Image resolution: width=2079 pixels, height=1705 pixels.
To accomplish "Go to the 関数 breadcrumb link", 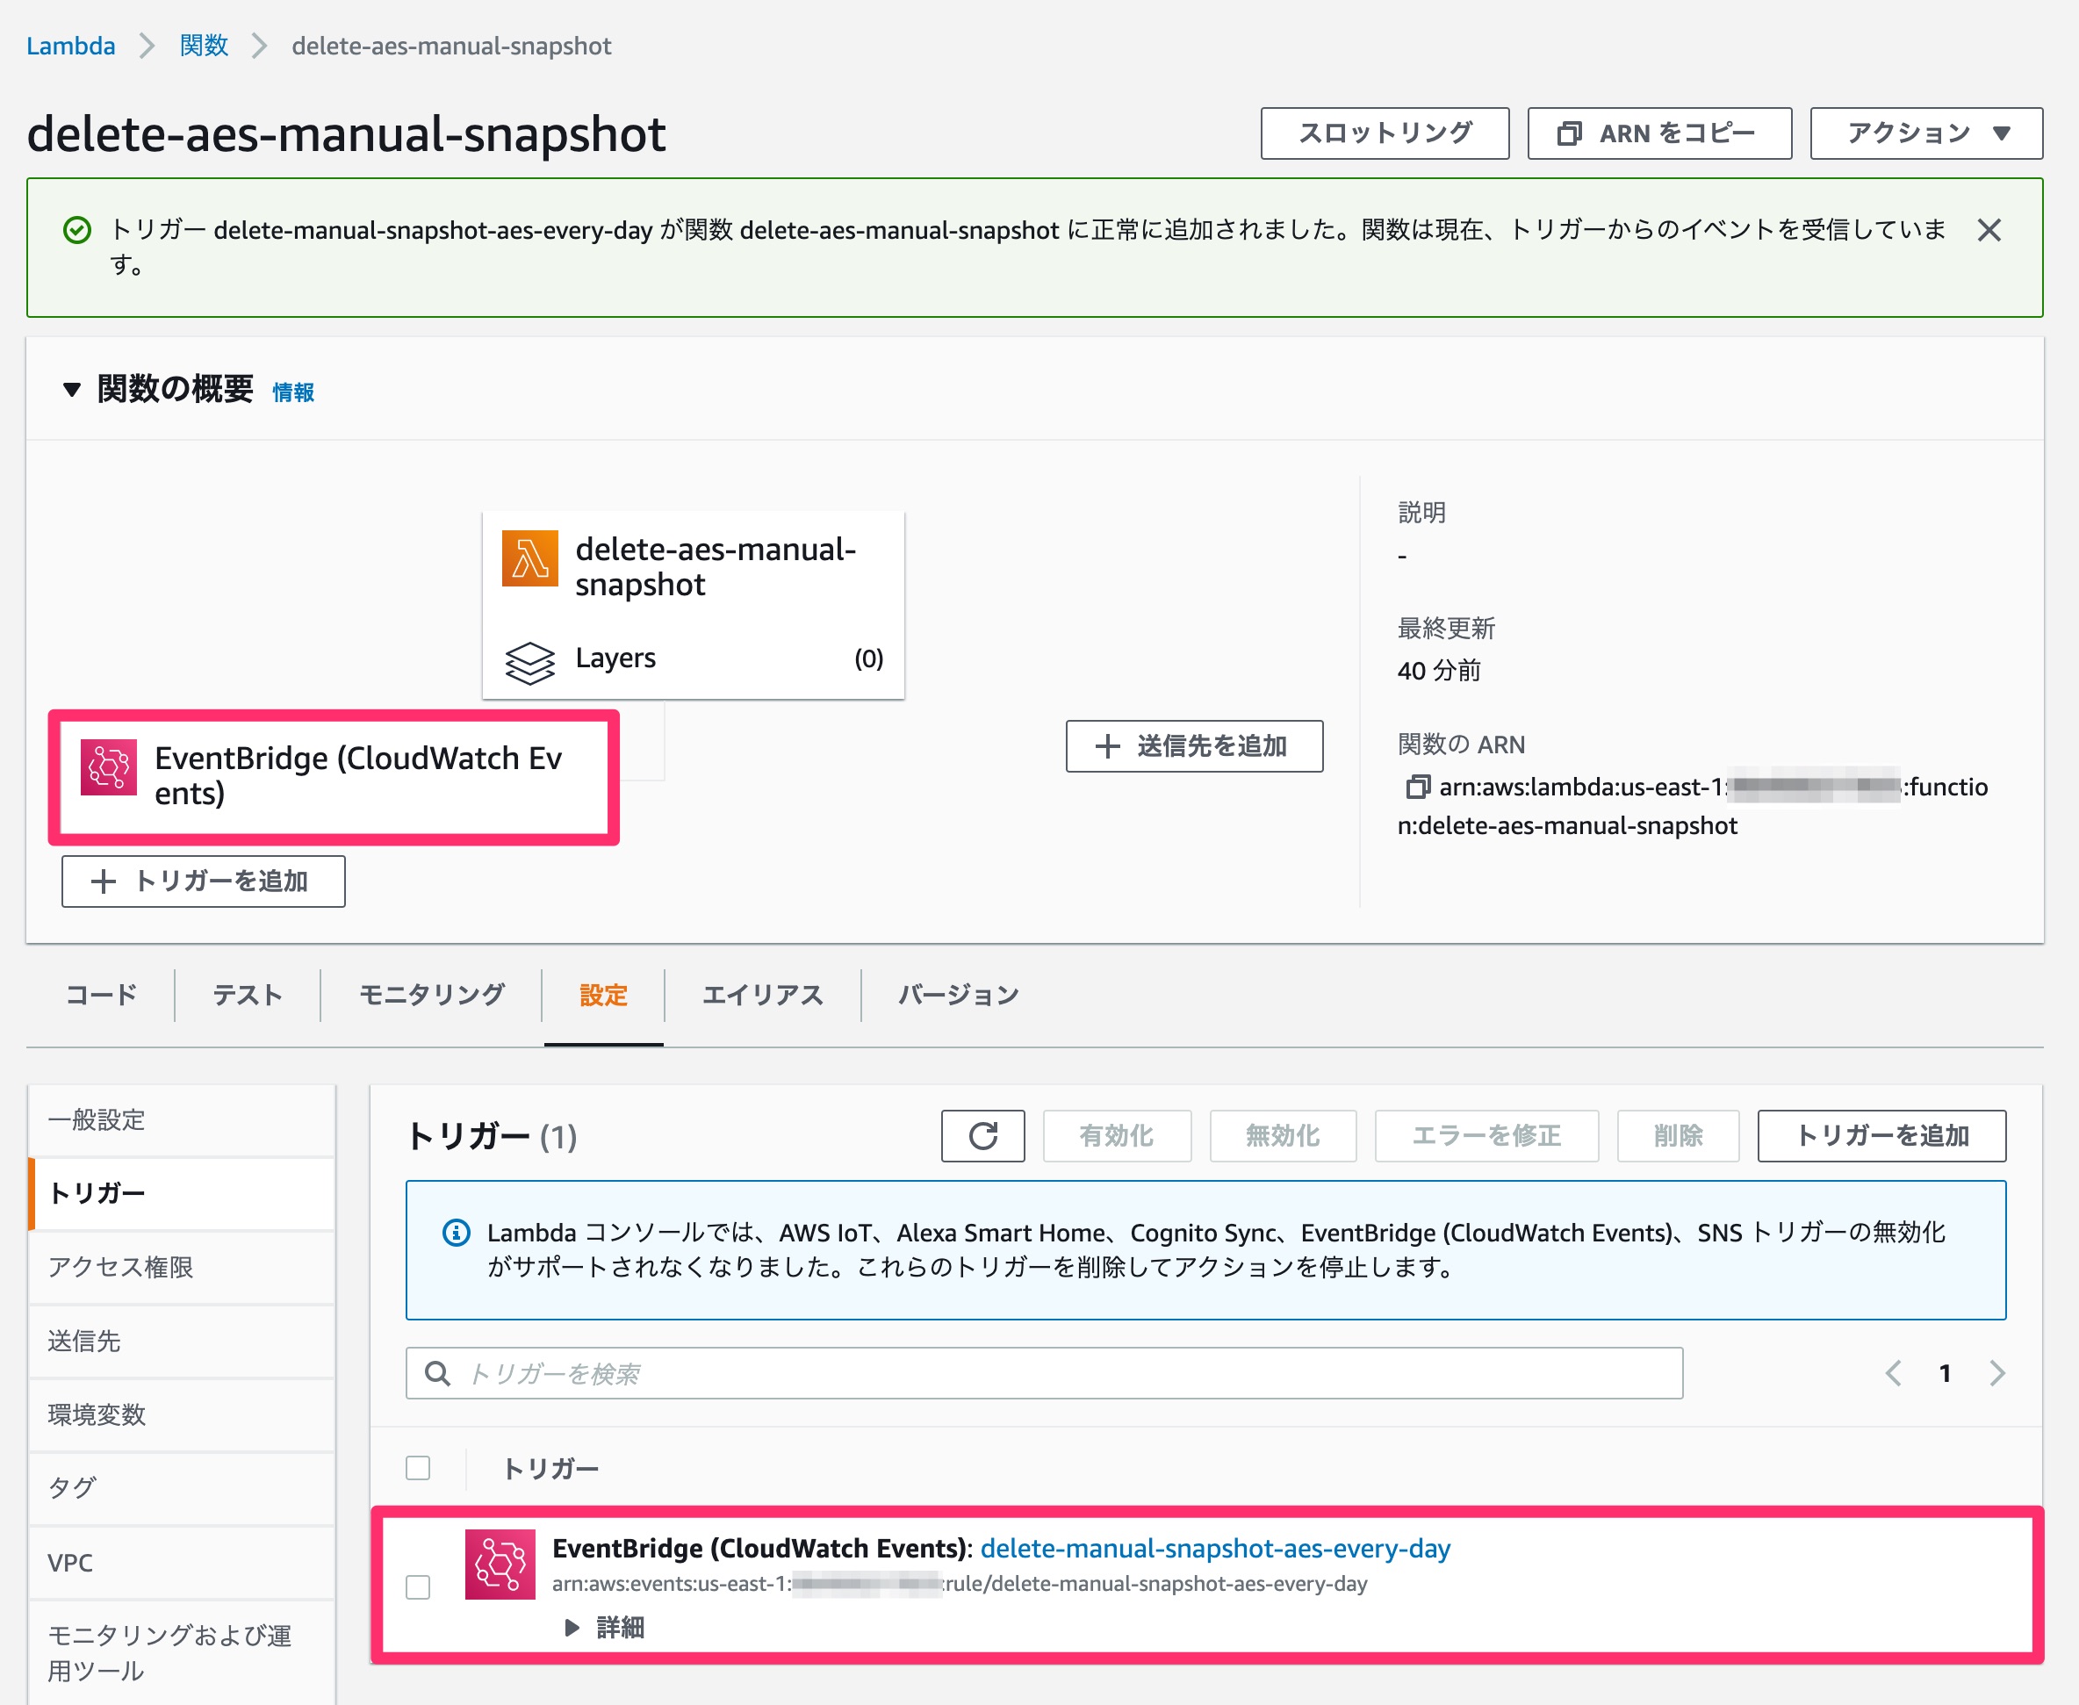I will (205, 47).
